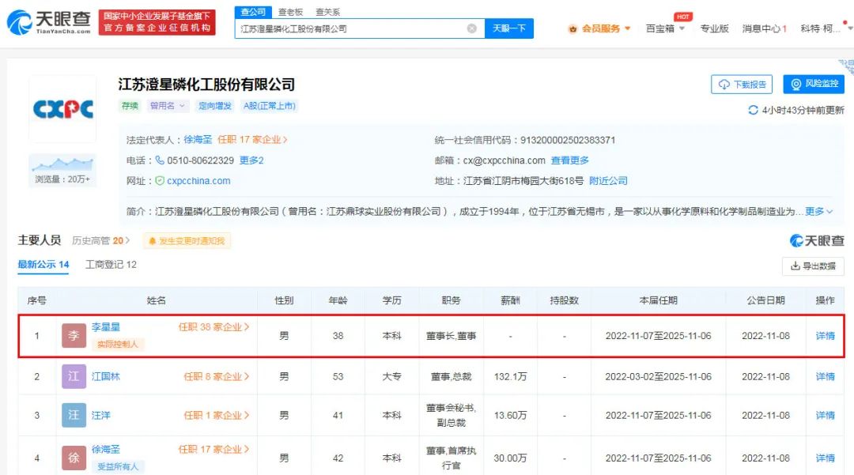854x475 pixels.
Task: Open 消息中心 notifications
Action: click(764, 28)
